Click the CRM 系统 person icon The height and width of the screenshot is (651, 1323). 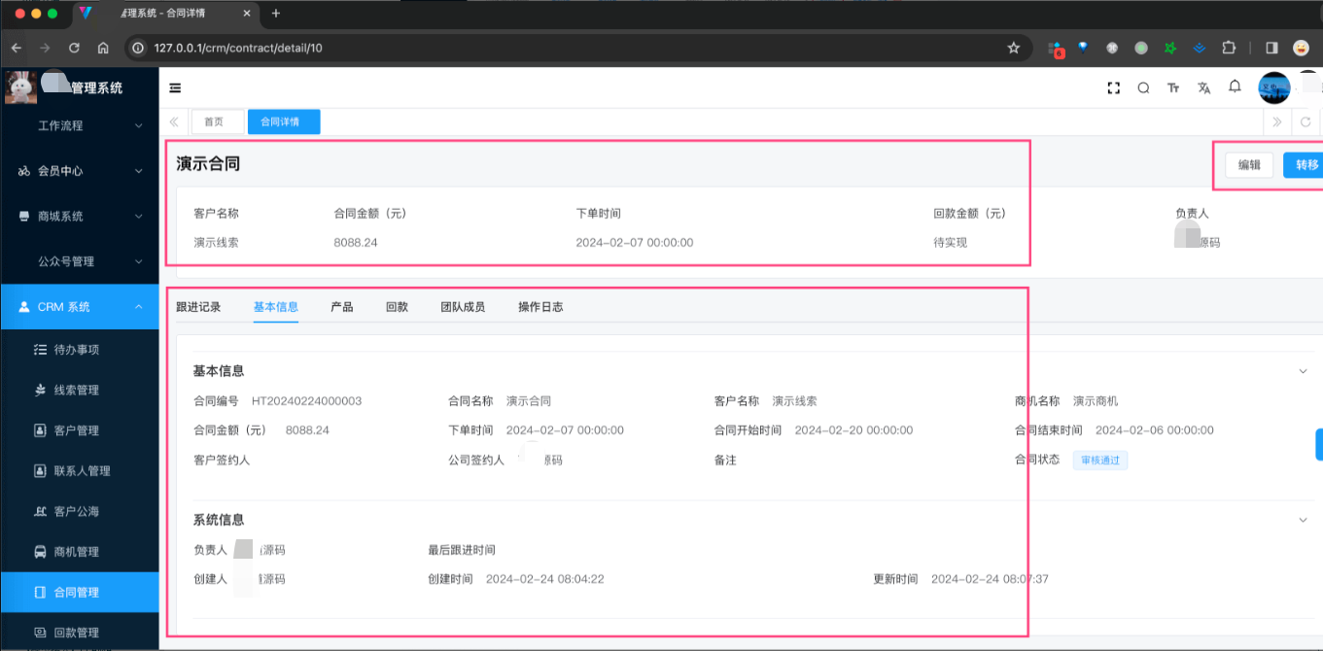24,307
